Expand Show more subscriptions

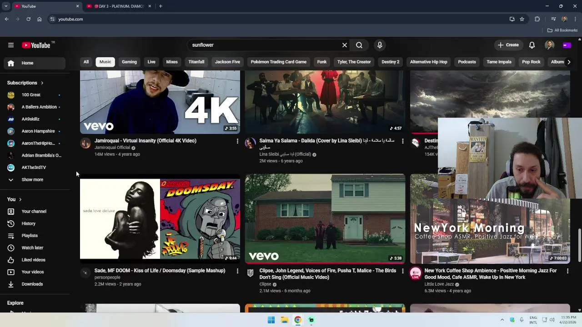click(x=35, y=180)
